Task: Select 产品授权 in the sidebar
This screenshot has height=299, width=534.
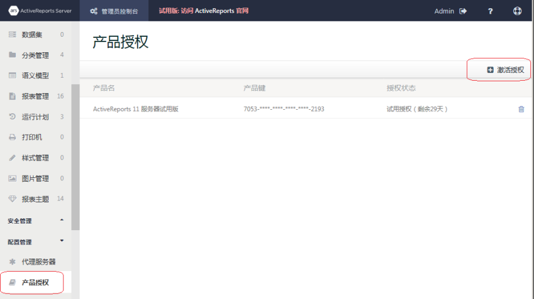Action: tap(36, 282)
